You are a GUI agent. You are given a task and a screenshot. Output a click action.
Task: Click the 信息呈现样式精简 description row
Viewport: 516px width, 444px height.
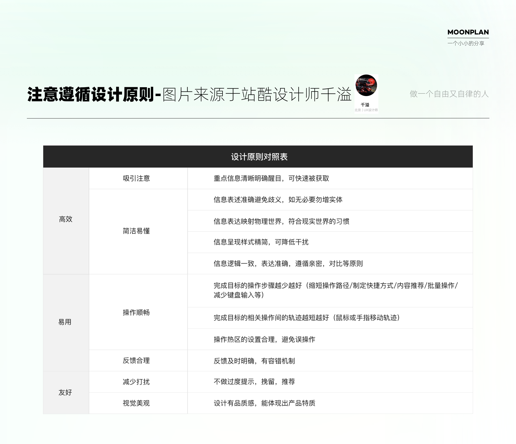261,242
